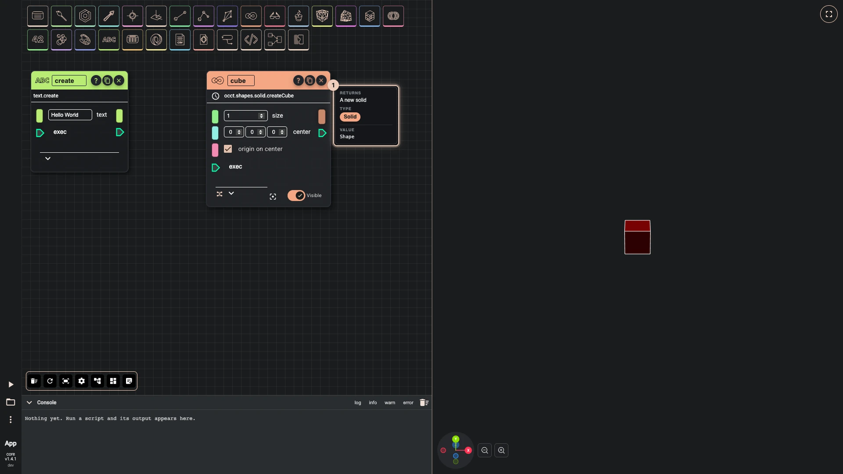
Task: Select the polyline three-point icon
Action: click(204, 16)
